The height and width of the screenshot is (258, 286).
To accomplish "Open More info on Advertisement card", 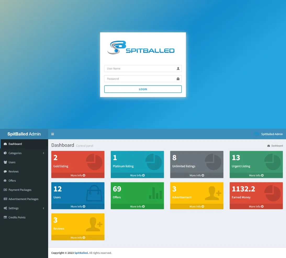I will click(197, 207).
